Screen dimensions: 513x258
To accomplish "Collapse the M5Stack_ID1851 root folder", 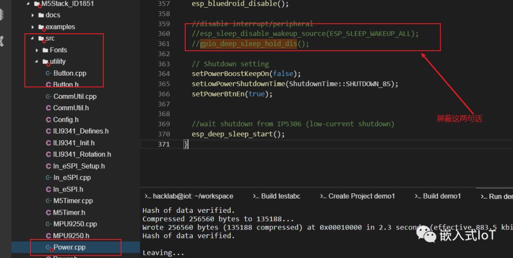I will click(28, 4).
